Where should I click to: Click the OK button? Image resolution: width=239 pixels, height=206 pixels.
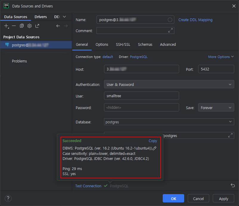pos(173,198)
